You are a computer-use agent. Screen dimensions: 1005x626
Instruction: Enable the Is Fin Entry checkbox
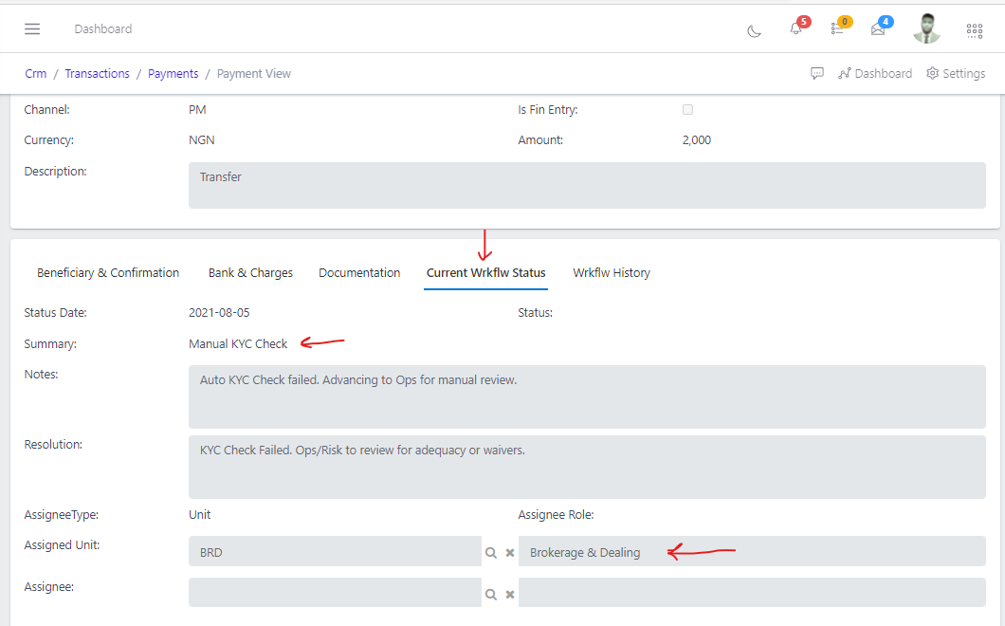click(x=687, y=109)
